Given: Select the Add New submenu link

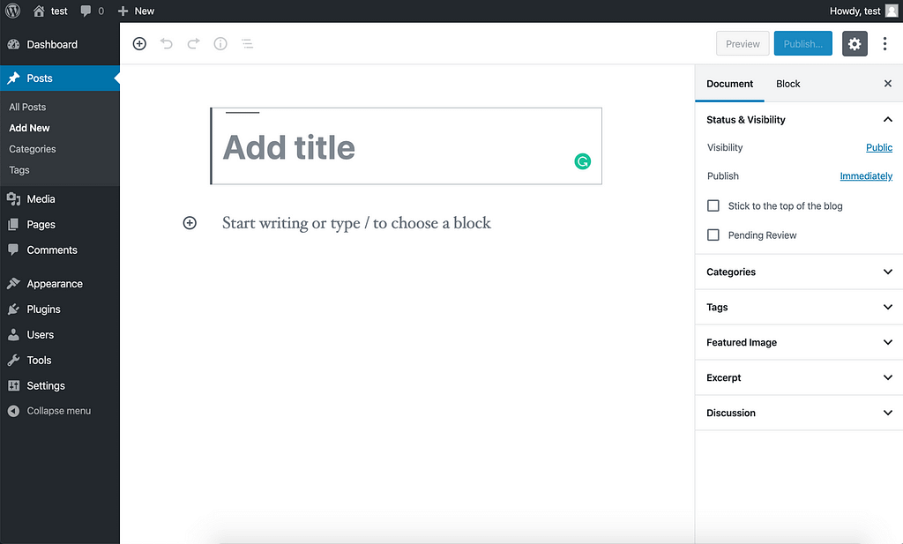Looking at the screenshot, I should (x=29, y=129).
